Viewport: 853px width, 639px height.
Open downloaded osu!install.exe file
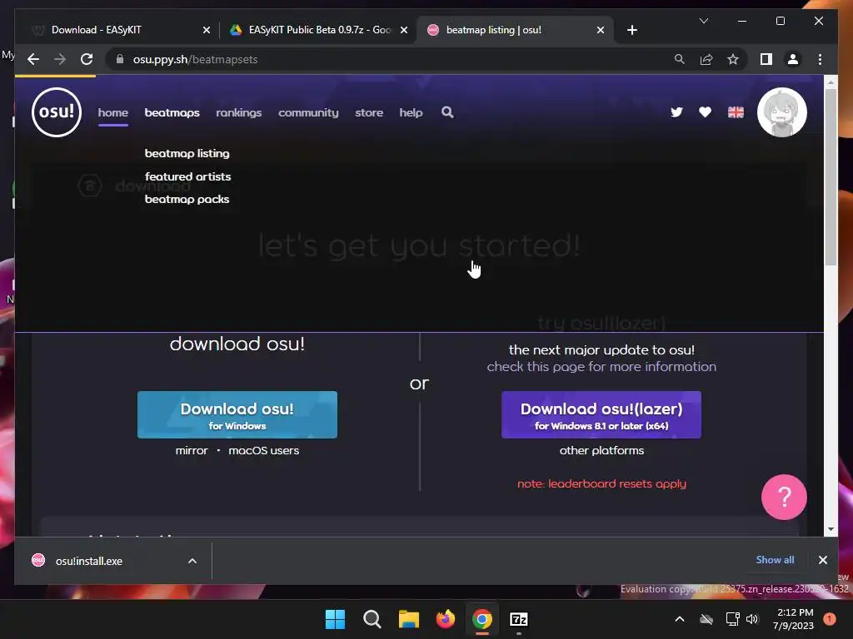pos(88,561)
